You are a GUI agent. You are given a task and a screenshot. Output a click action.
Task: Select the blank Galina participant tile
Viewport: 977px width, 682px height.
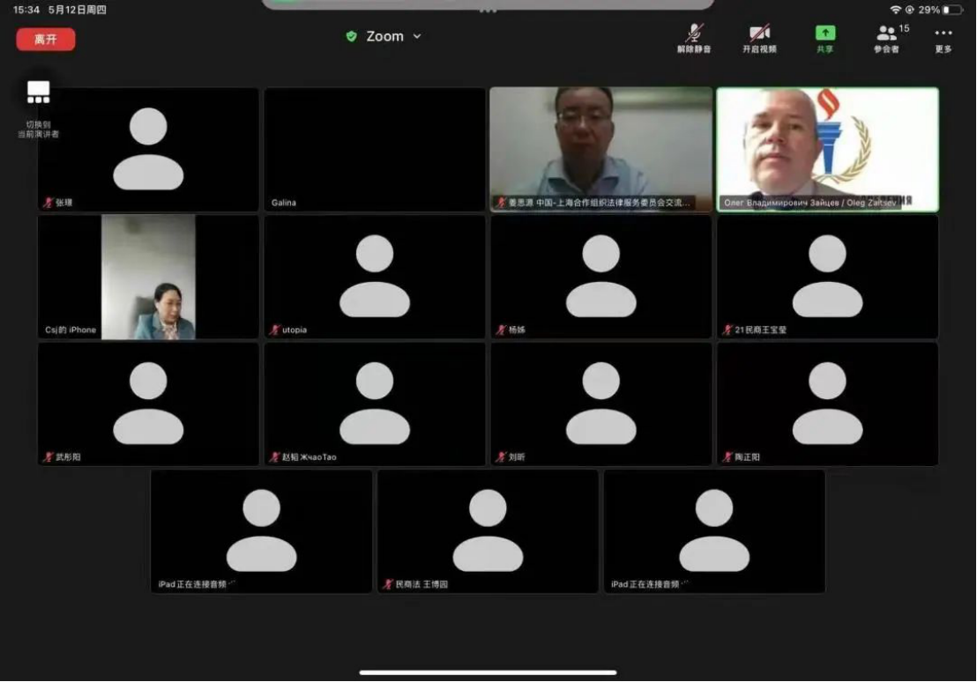click(375, 149)
